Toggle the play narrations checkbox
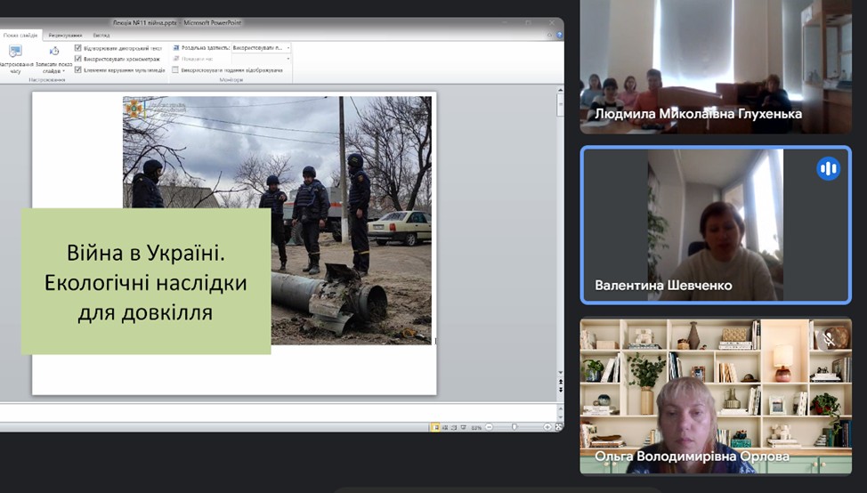The height and width of the screenshot is (493, 867). point(78,48)
